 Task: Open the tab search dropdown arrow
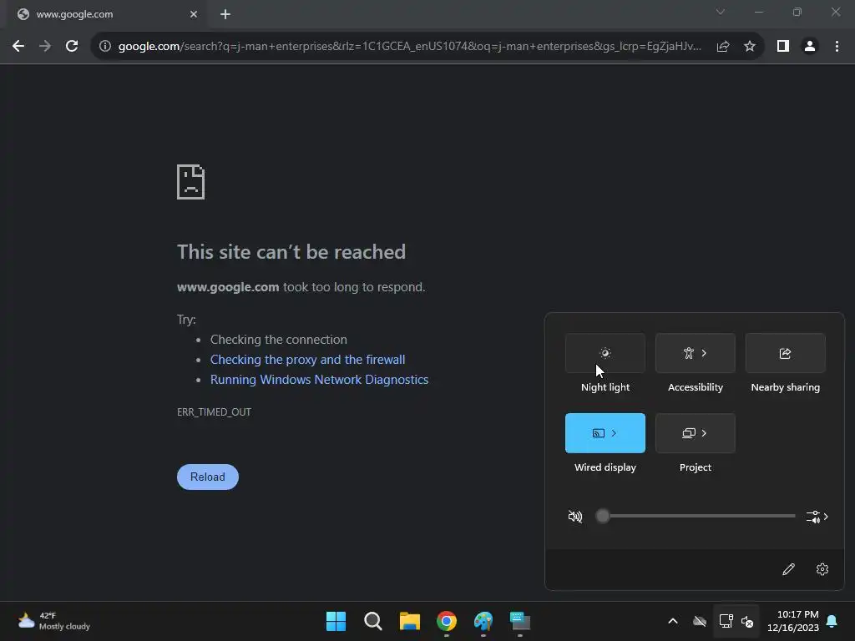point(721,12)
